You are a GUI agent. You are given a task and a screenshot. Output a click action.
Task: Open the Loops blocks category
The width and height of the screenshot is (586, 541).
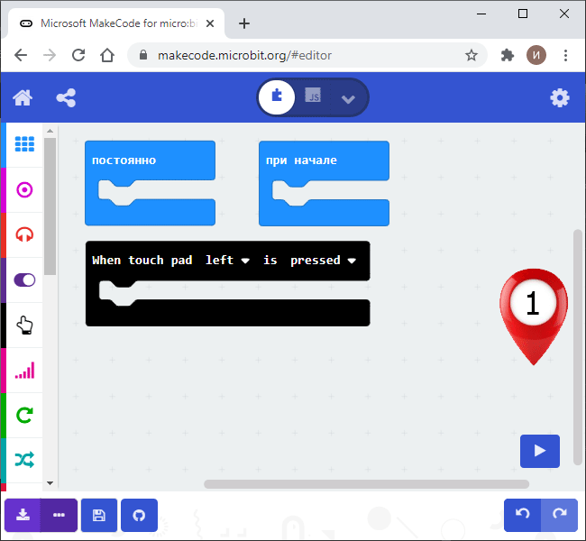[24, 415]
